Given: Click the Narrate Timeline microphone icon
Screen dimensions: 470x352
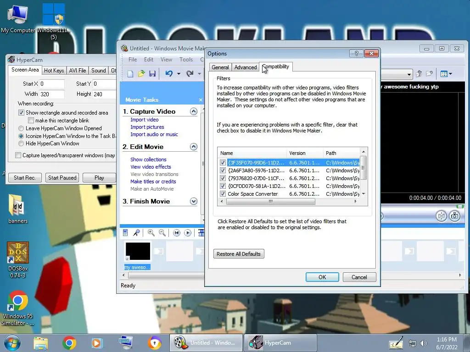Looking at the screenshot, I should pos(136,233).
